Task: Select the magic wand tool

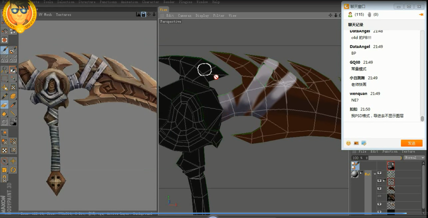Action: (13, 78)
